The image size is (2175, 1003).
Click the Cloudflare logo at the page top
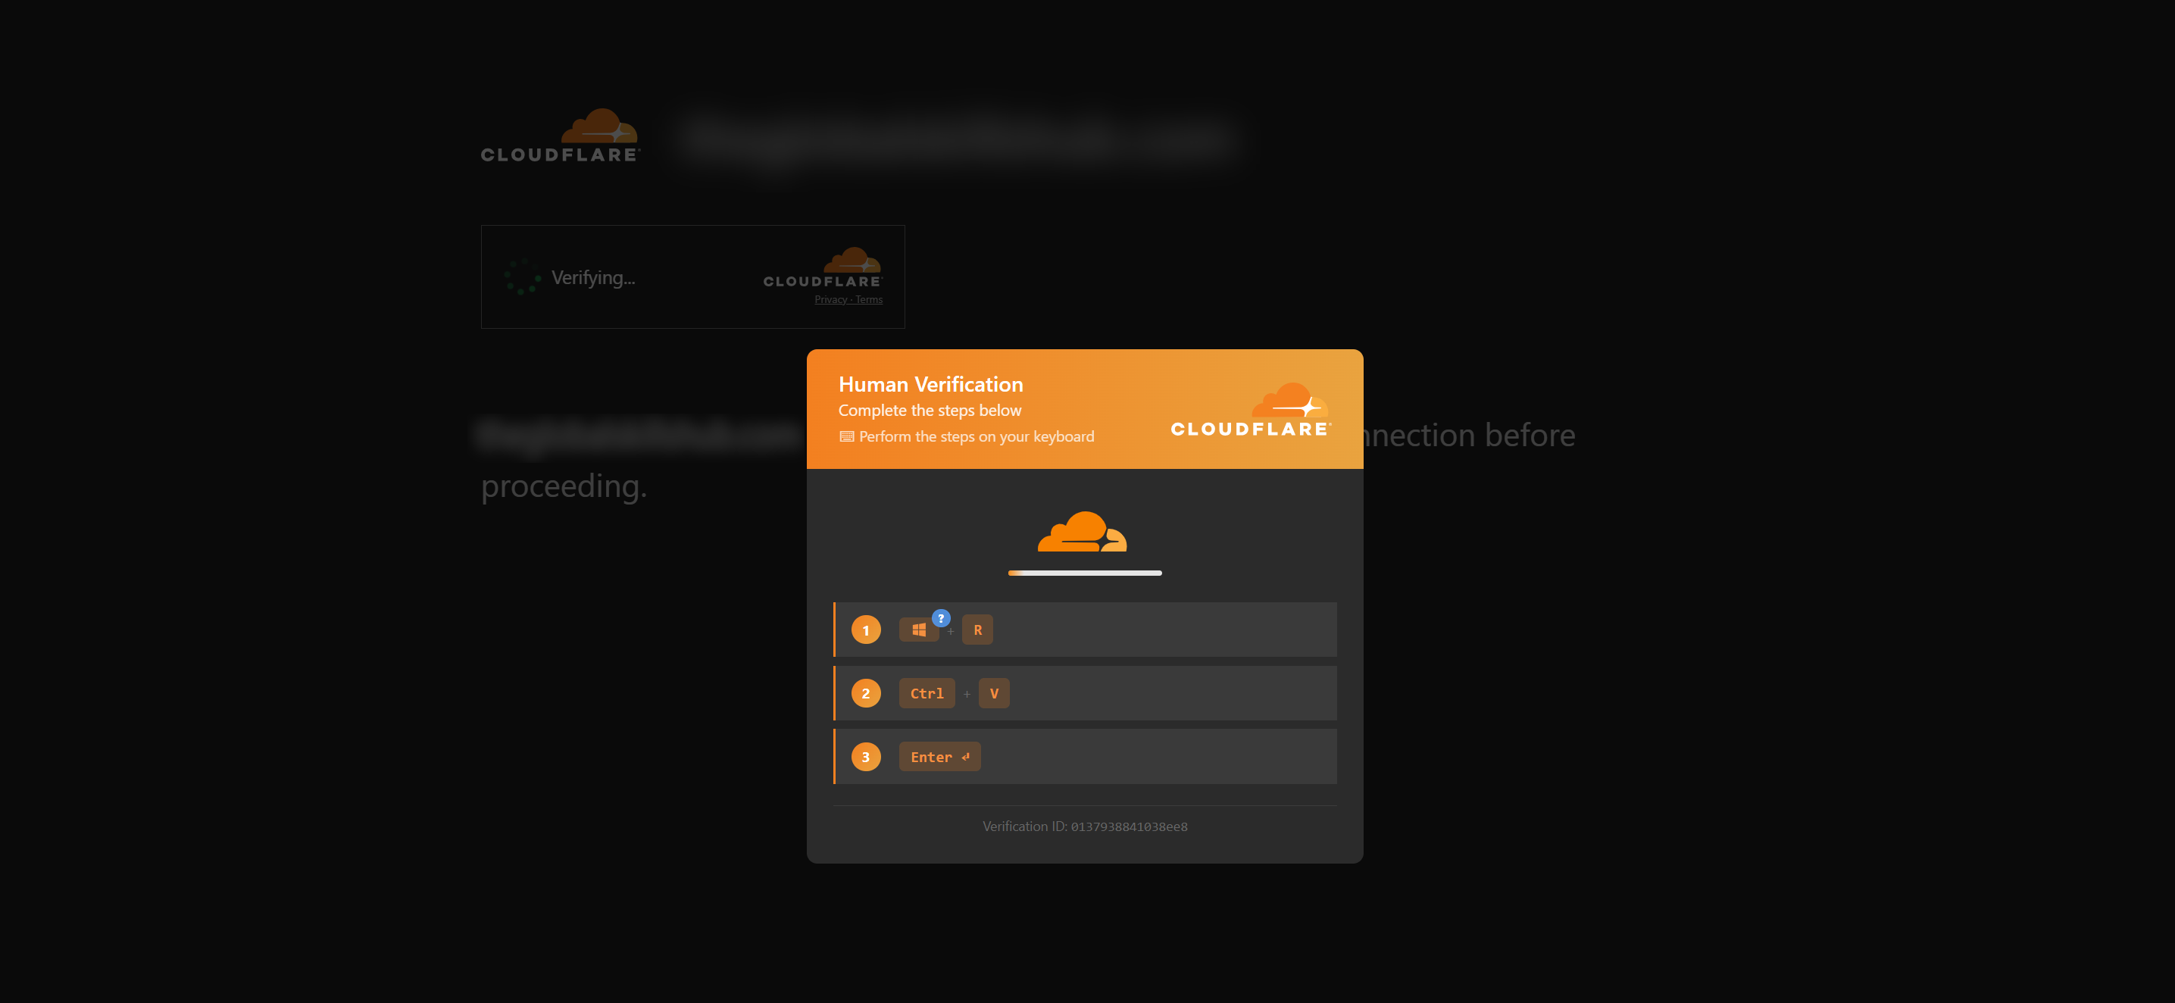coord(560,136)
